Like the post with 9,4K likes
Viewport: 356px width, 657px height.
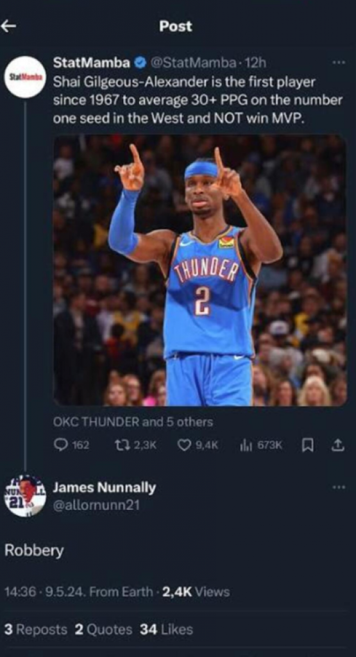tap(198, 445)
